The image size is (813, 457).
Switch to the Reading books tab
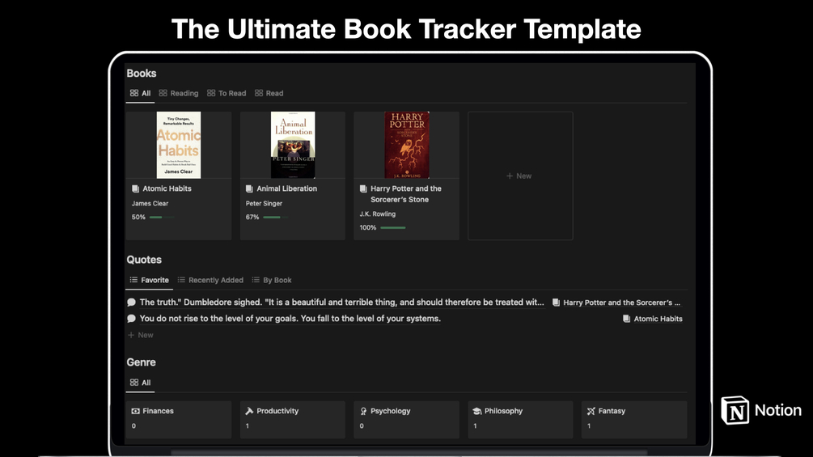coord(179,93)
